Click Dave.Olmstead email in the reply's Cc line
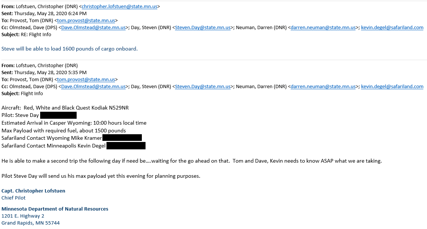The width and height of the screenshot is (427, 229). click(x=94, y=27)
